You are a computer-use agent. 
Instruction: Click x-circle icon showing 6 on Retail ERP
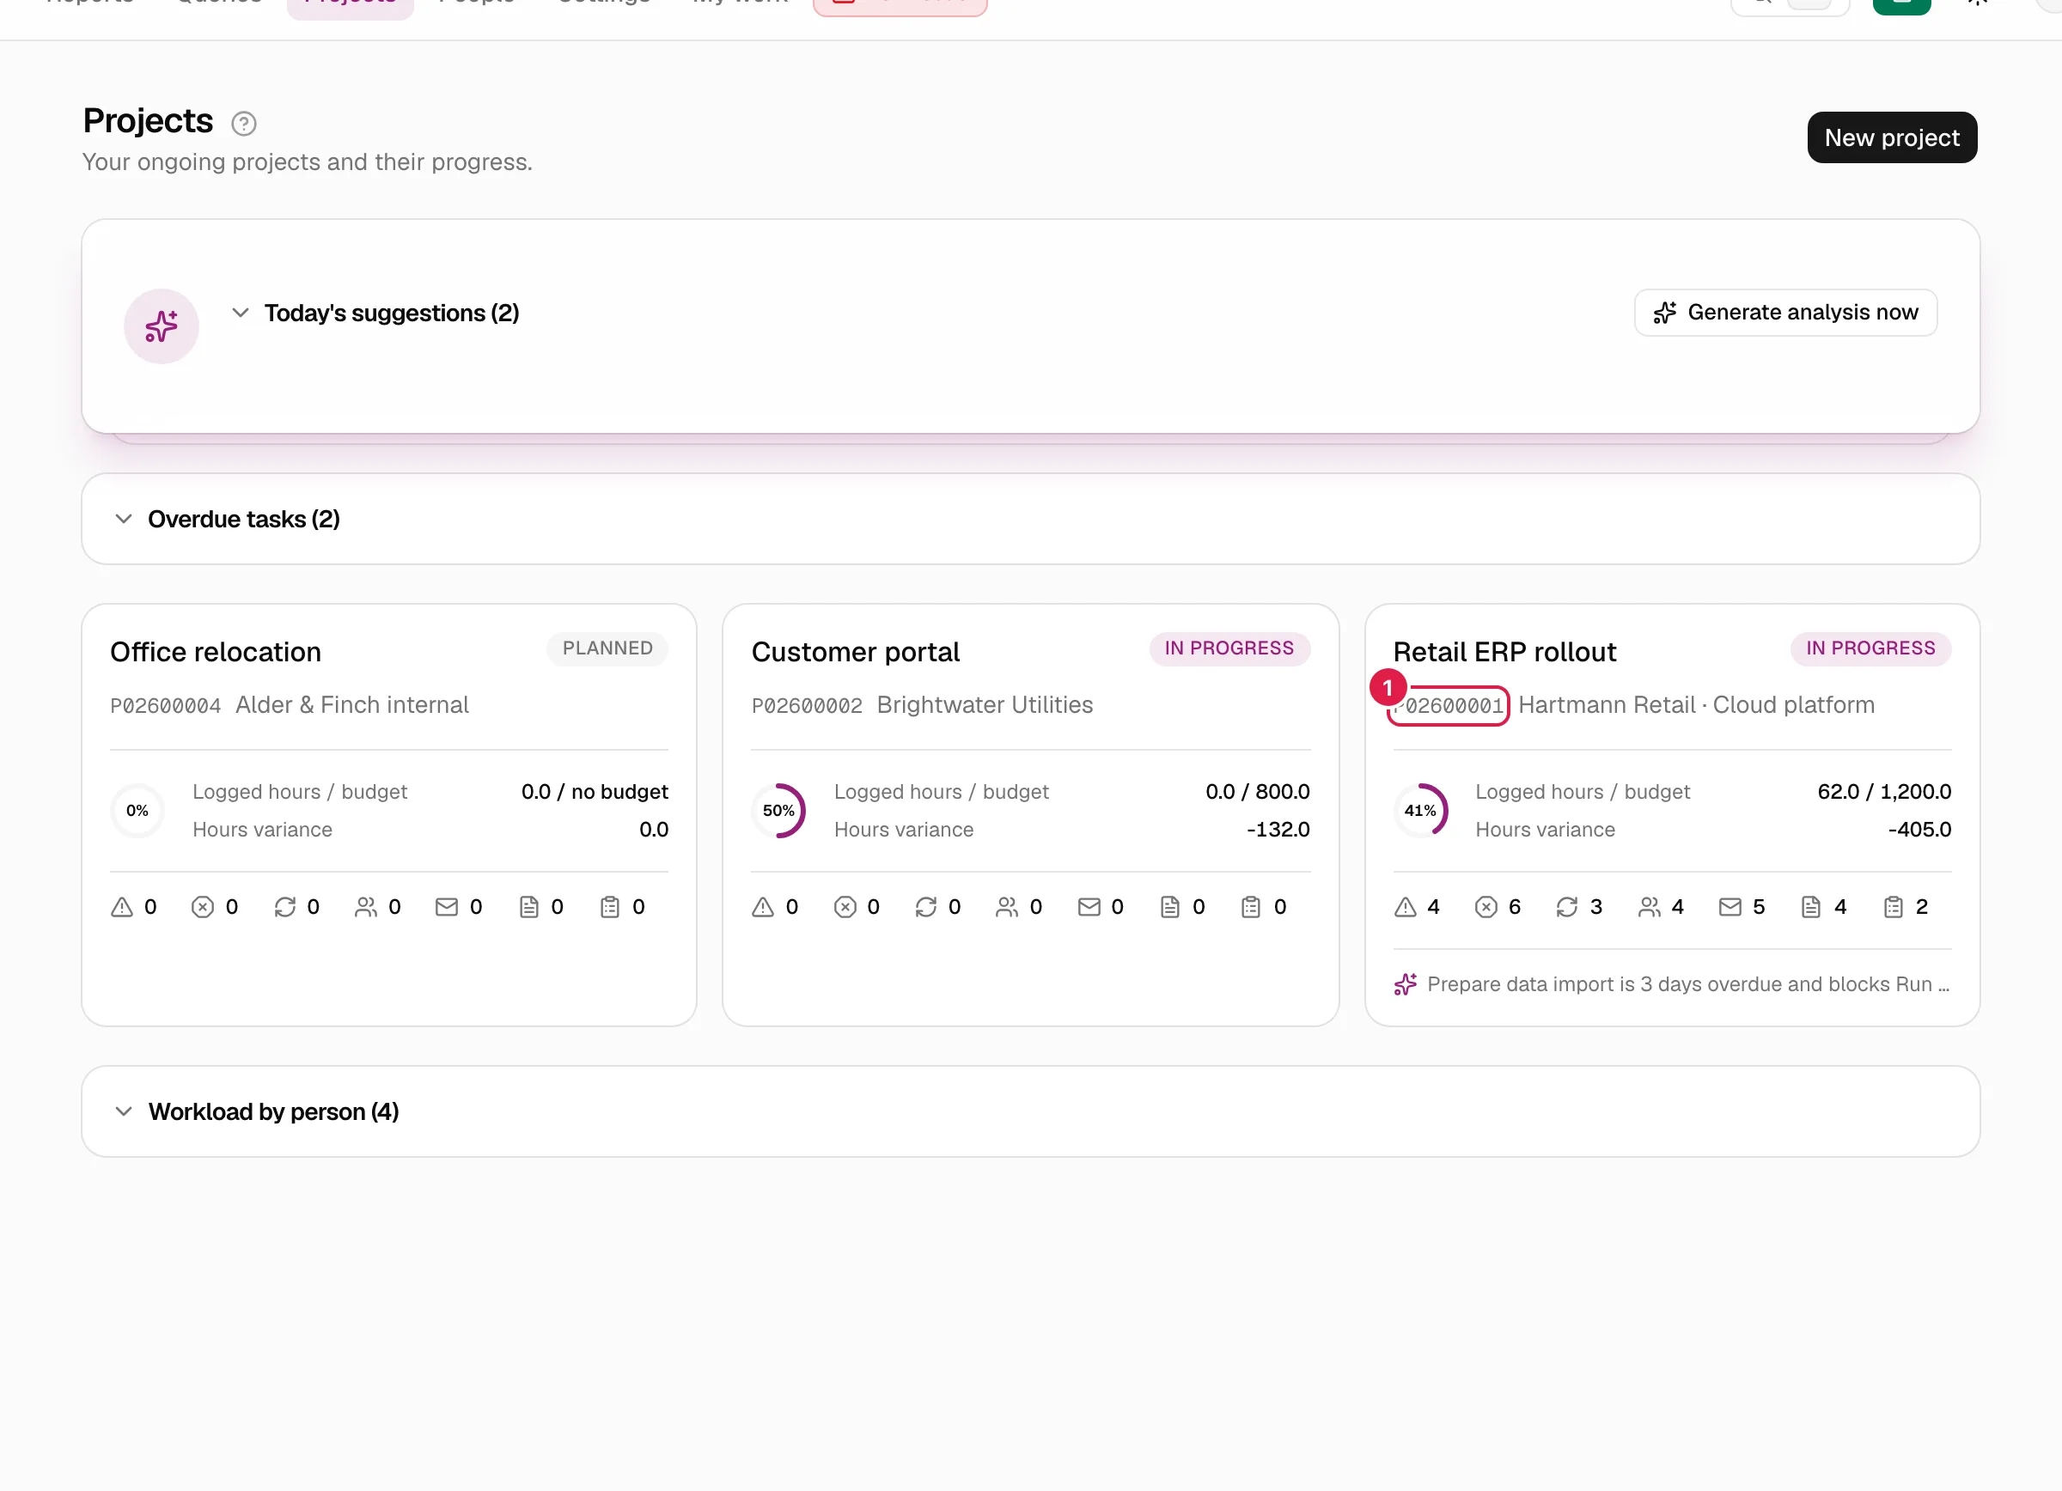click(1486, 907)
